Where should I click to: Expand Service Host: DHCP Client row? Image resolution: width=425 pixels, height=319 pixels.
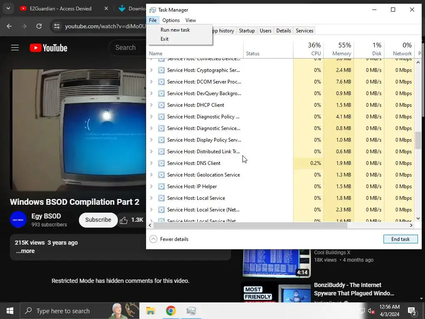click(x=151, y=105)
